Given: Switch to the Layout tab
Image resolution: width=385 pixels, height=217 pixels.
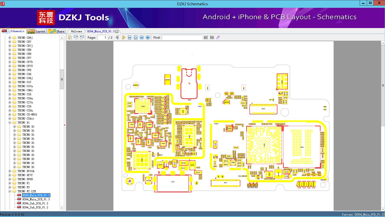Looking at the screenshot, I should (36, 31).
